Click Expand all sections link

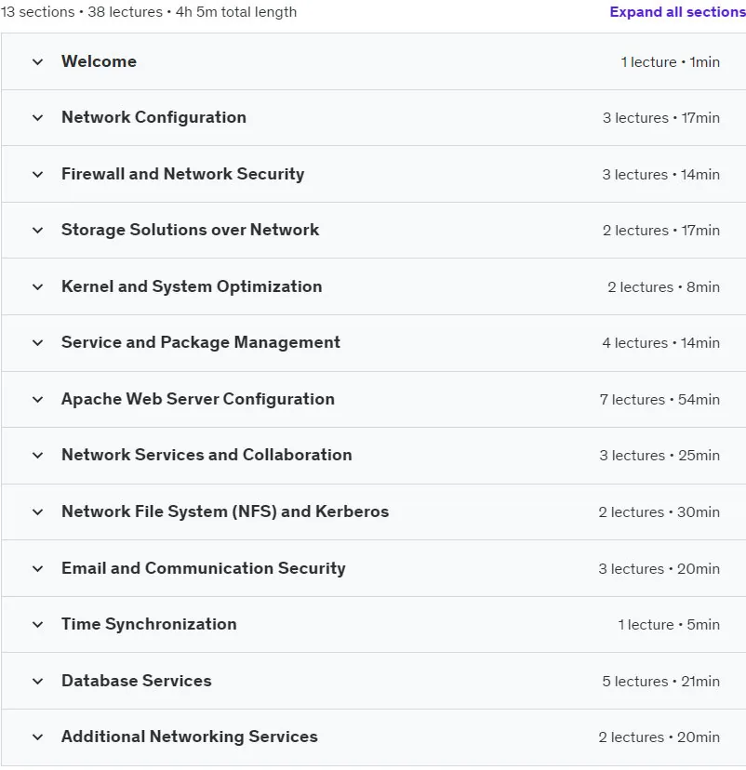point(678,12)
